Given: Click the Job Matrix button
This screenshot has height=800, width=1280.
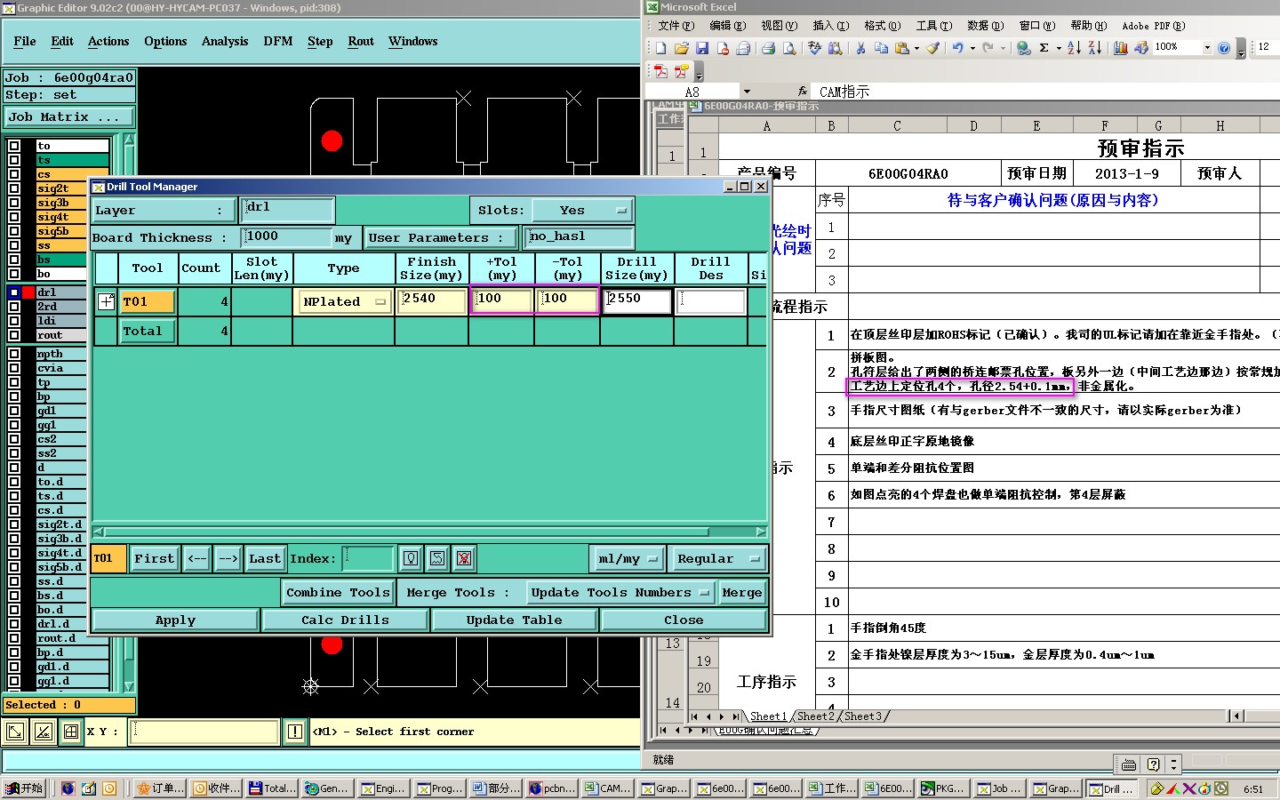Looking at the screenshot, I should point(68,116).
